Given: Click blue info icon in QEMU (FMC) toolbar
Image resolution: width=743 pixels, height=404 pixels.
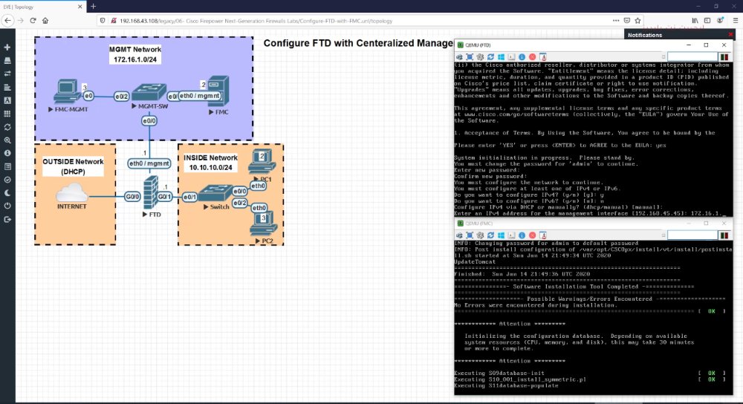Looking at the screenshot, I should pyautogui.click(x=522, y=235).
